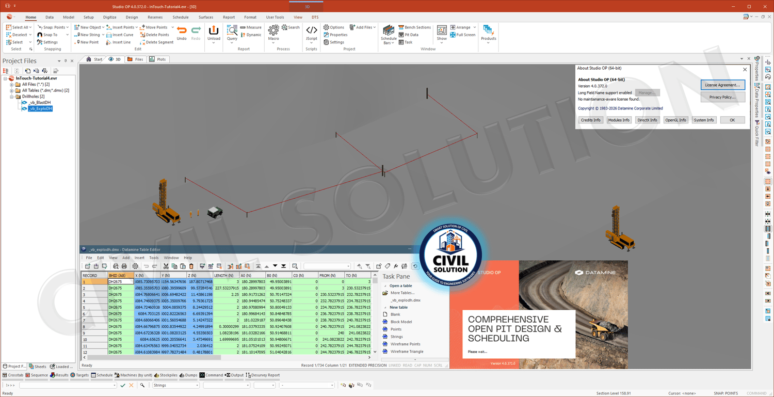The width and height of the screenshot is (774, 397).
Task: Open the Insert menu in Table Editor
Action: (x=139, y=258)
